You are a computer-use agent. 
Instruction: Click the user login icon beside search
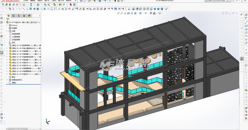tap(233, 1)
